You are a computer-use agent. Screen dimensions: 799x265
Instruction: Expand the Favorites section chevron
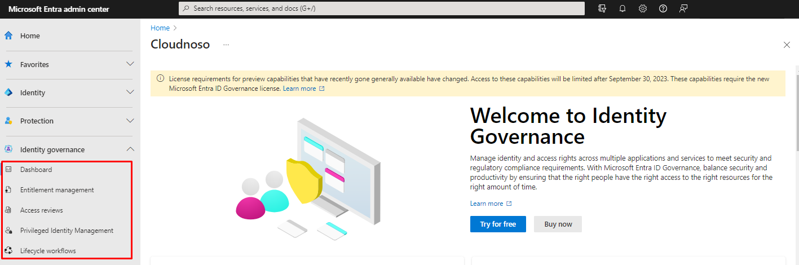(130, 64)
